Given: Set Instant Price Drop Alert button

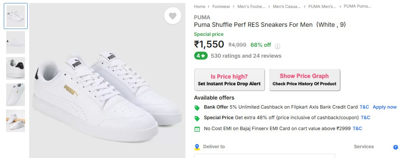Looking at the screenshot, I should tap(229, 80).
